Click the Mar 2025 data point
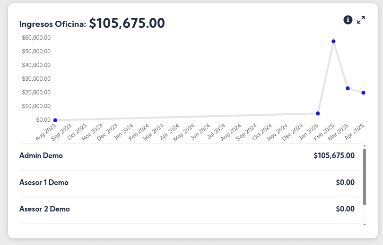The width and height of the screenshot is (383, 245). tap(348, 88)
